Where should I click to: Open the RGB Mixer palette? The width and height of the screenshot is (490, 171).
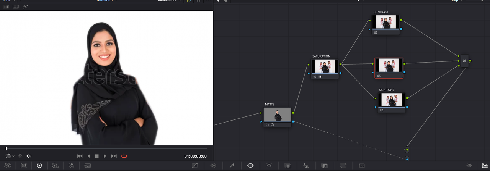pos(71,165)
